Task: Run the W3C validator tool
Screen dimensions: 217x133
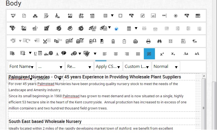Action: pos(13,16)
